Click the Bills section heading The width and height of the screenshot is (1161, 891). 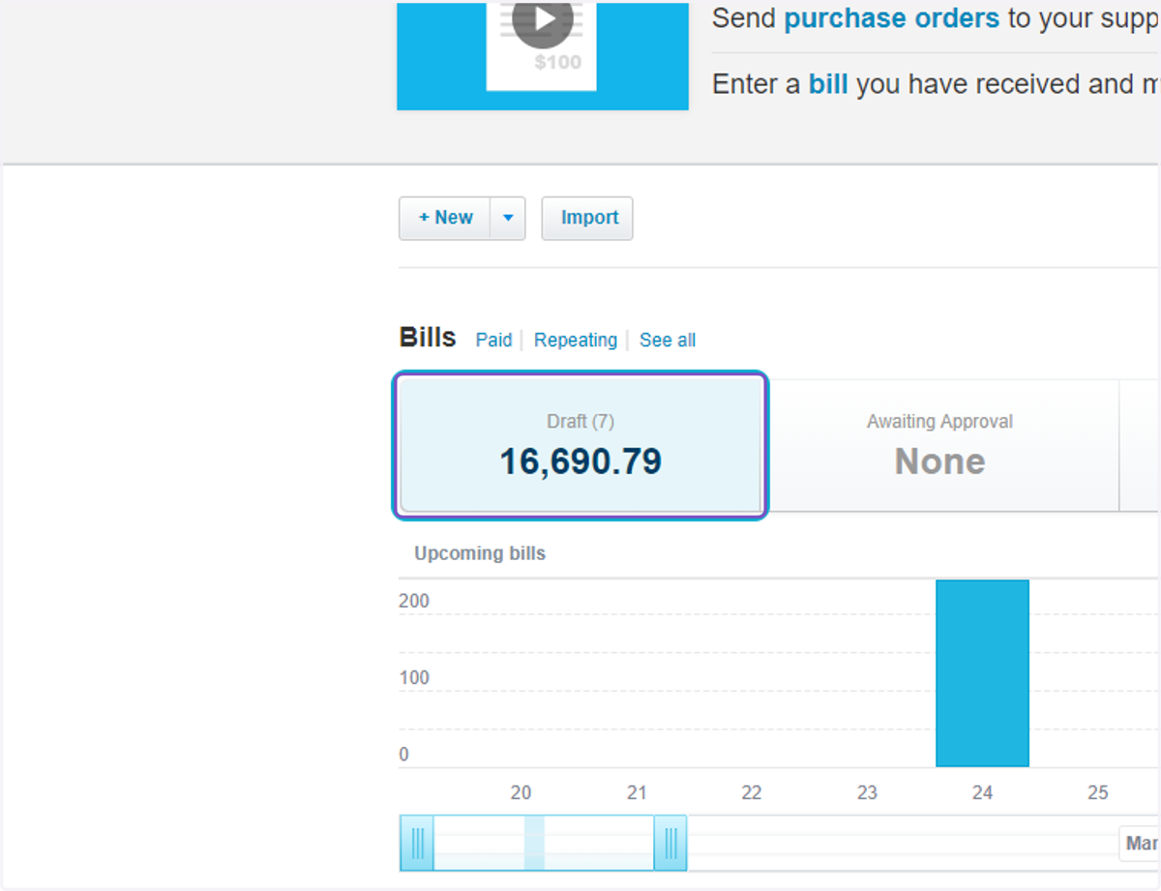[428, 338]
